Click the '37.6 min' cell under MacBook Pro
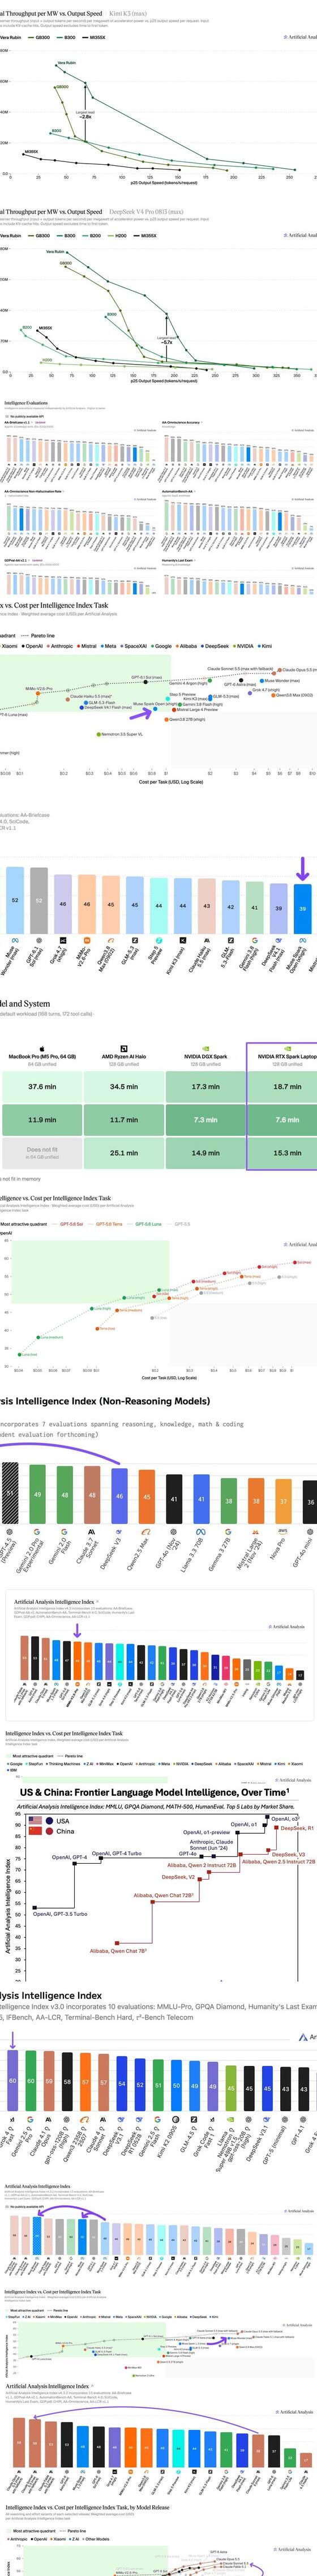 (x=42, y=1087)
